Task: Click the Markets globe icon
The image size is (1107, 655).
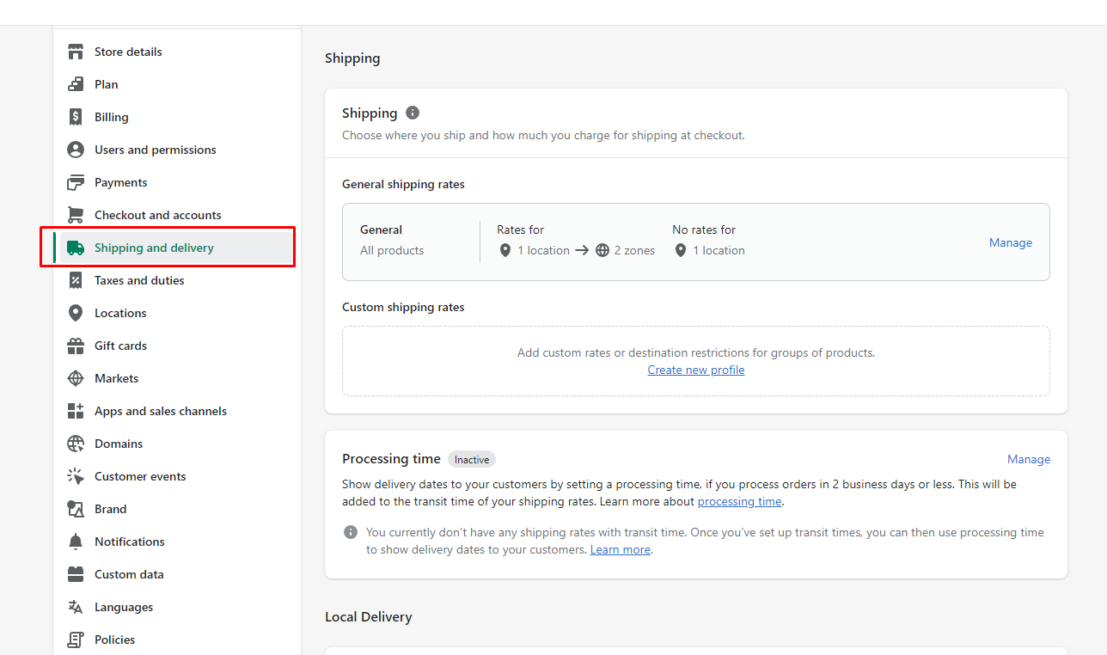Action: tap(76, 378)
